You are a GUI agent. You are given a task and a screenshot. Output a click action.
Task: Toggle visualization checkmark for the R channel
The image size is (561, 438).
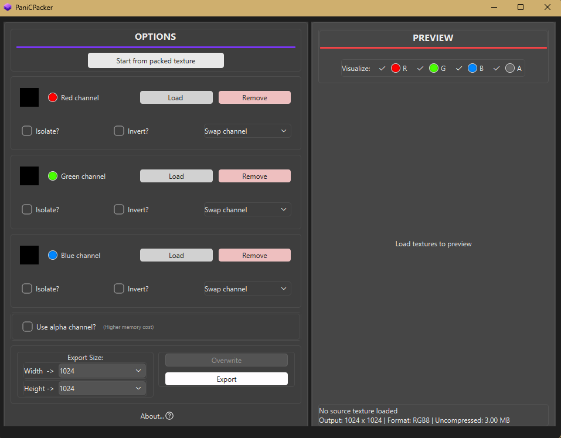click(382, 68)
